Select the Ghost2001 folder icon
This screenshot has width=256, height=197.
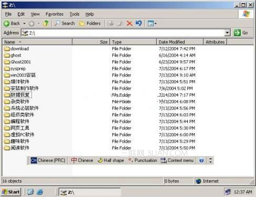[x=7, y=62]
